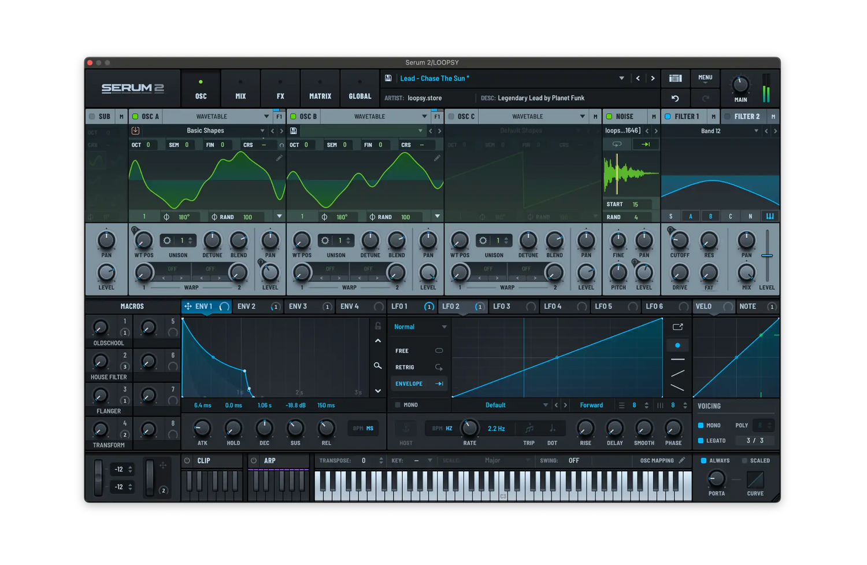Toggle the LFO MONO checkbox

point(398,405)
